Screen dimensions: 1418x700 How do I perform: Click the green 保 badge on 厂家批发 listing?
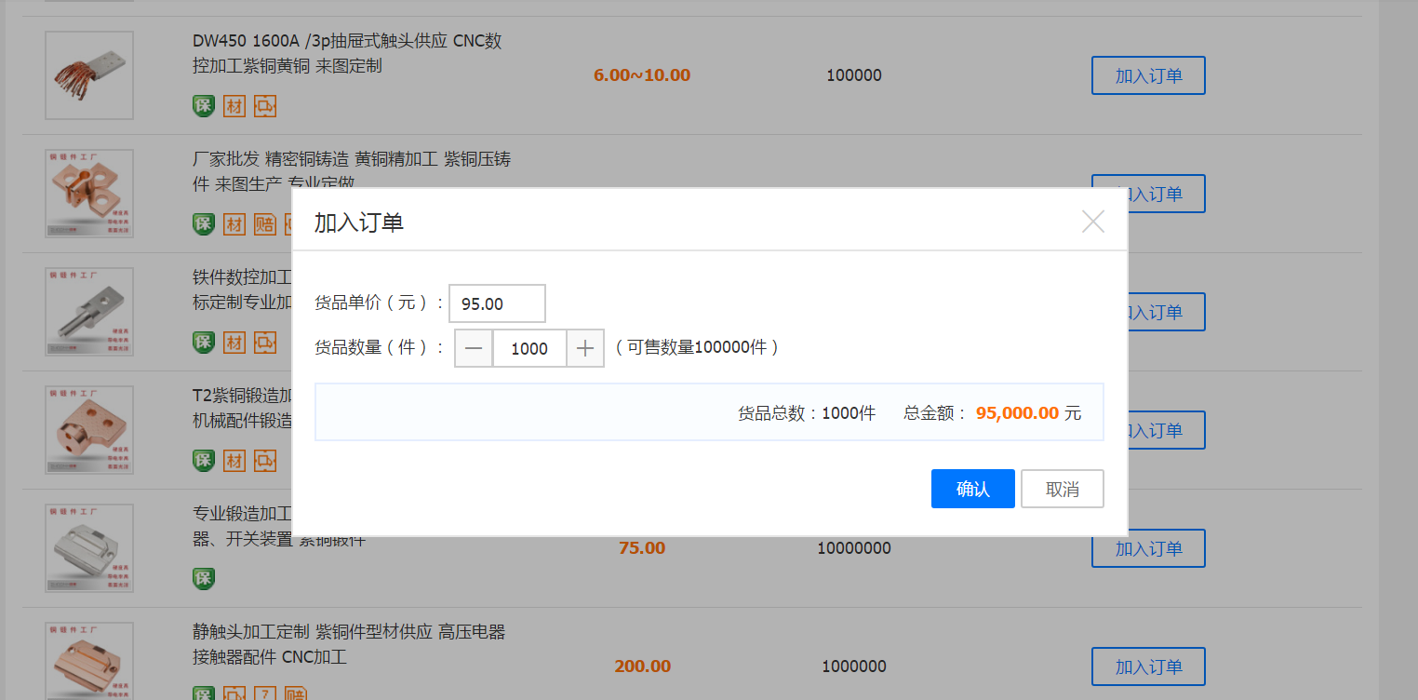click(x=204, y=224)
